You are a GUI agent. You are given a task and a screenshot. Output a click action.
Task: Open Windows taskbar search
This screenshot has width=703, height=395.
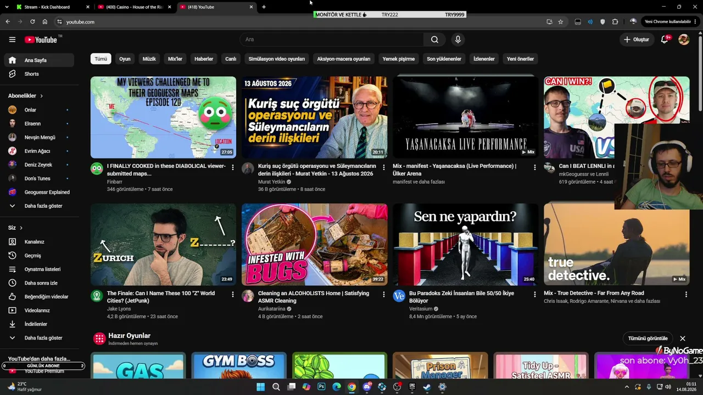[x=276, y=387]
